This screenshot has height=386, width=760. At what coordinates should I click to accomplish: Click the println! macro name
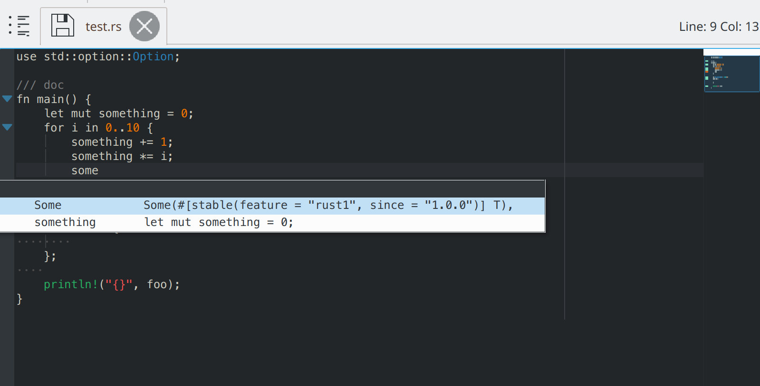coord(71,284)
